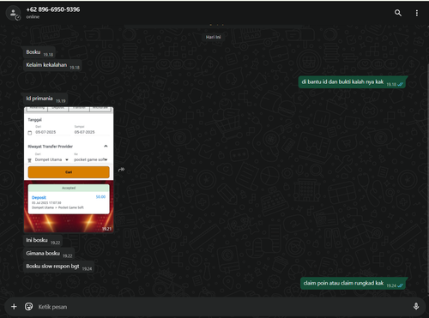This screenshot has width=429, height=318.
Task: Click the 'Id primania' message
Action: tap(45, 99)
